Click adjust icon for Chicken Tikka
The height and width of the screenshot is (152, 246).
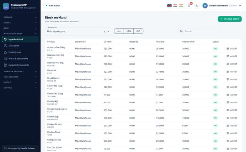tap(228, 133)
